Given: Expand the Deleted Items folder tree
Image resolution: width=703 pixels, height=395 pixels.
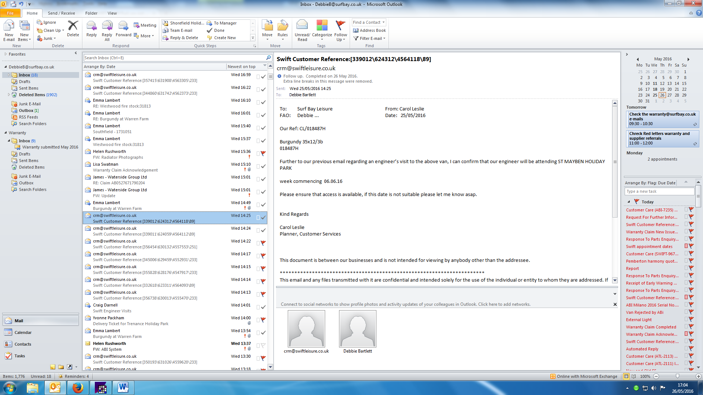Looking at the screenshot, I should [9, 95].
